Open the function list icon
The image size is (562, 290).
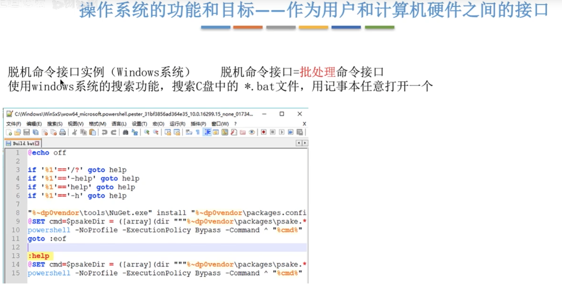234,132
